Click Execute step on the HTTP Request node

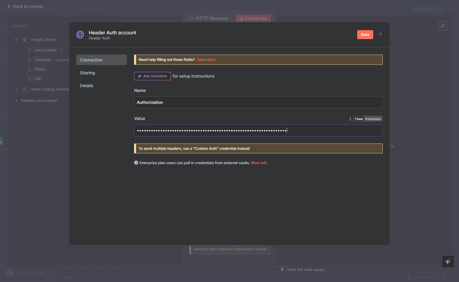tap(253, 19)
